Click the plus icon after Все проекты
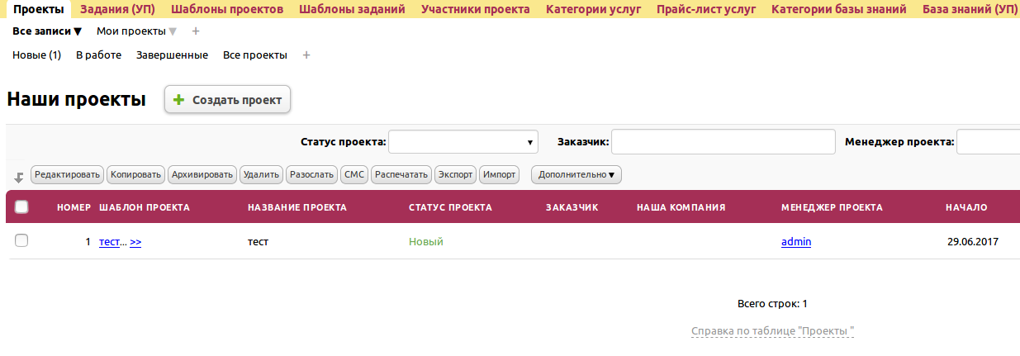Viewport: 1020px width, 356px height. pos(306,55)
